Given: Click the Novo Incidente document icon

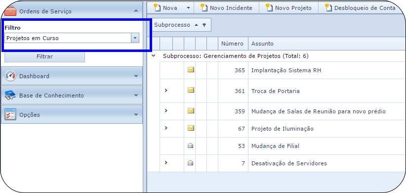Looking at the screenshot, I should click(204, 7).
